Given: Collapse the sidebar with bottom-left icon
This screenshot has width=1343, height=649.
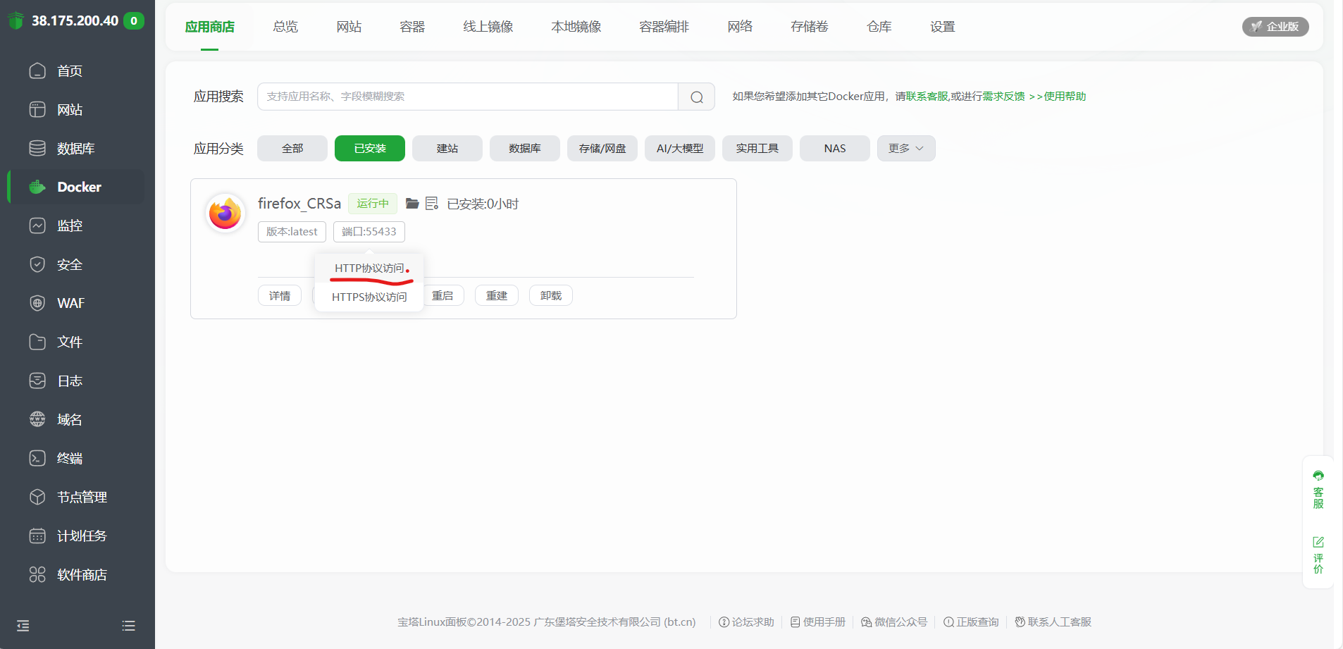Looking at the screenshot, I should point(23,626).
